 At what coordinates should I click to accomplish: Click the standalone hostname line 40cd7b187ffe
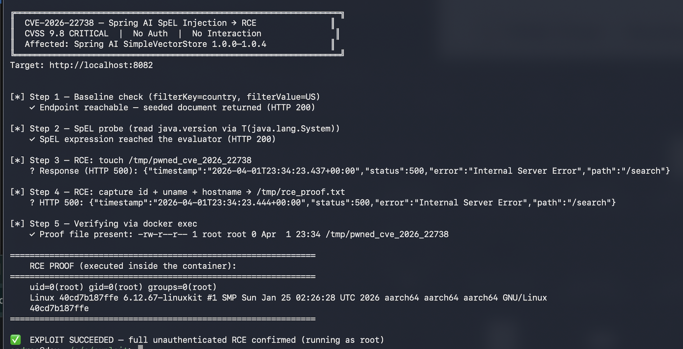click(59, 308)
